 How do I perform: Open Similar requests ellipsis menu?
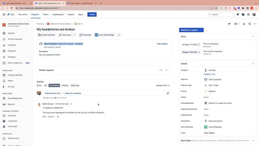161,70
